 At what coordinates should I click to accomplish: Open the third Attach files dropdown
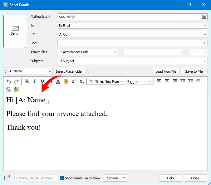click(x=205, y=52)
